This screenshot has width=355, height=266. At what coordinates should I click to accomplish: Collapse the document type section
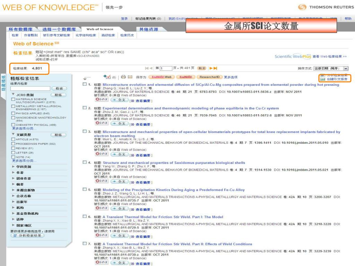13,134
